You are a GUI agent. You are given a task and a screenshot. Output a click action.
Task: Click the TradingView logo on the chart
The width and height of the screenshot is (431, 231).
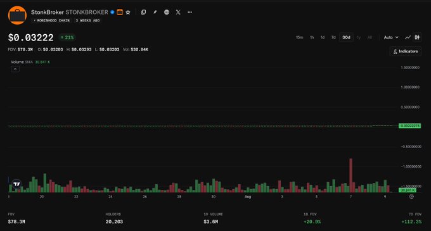point(16,184)
